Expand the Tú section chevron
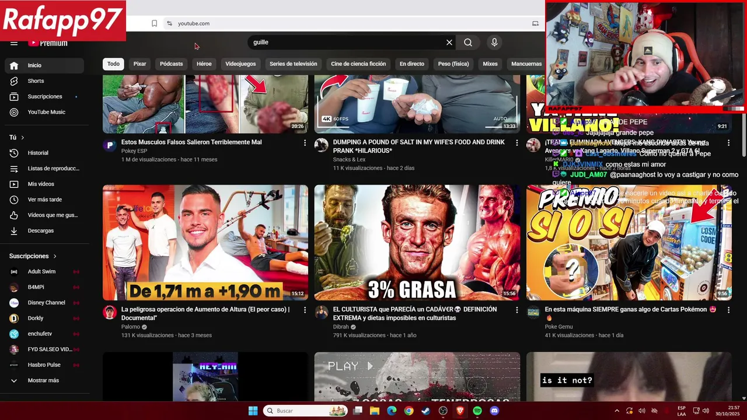Screen dimensions: 747x420 pos(23,138)
